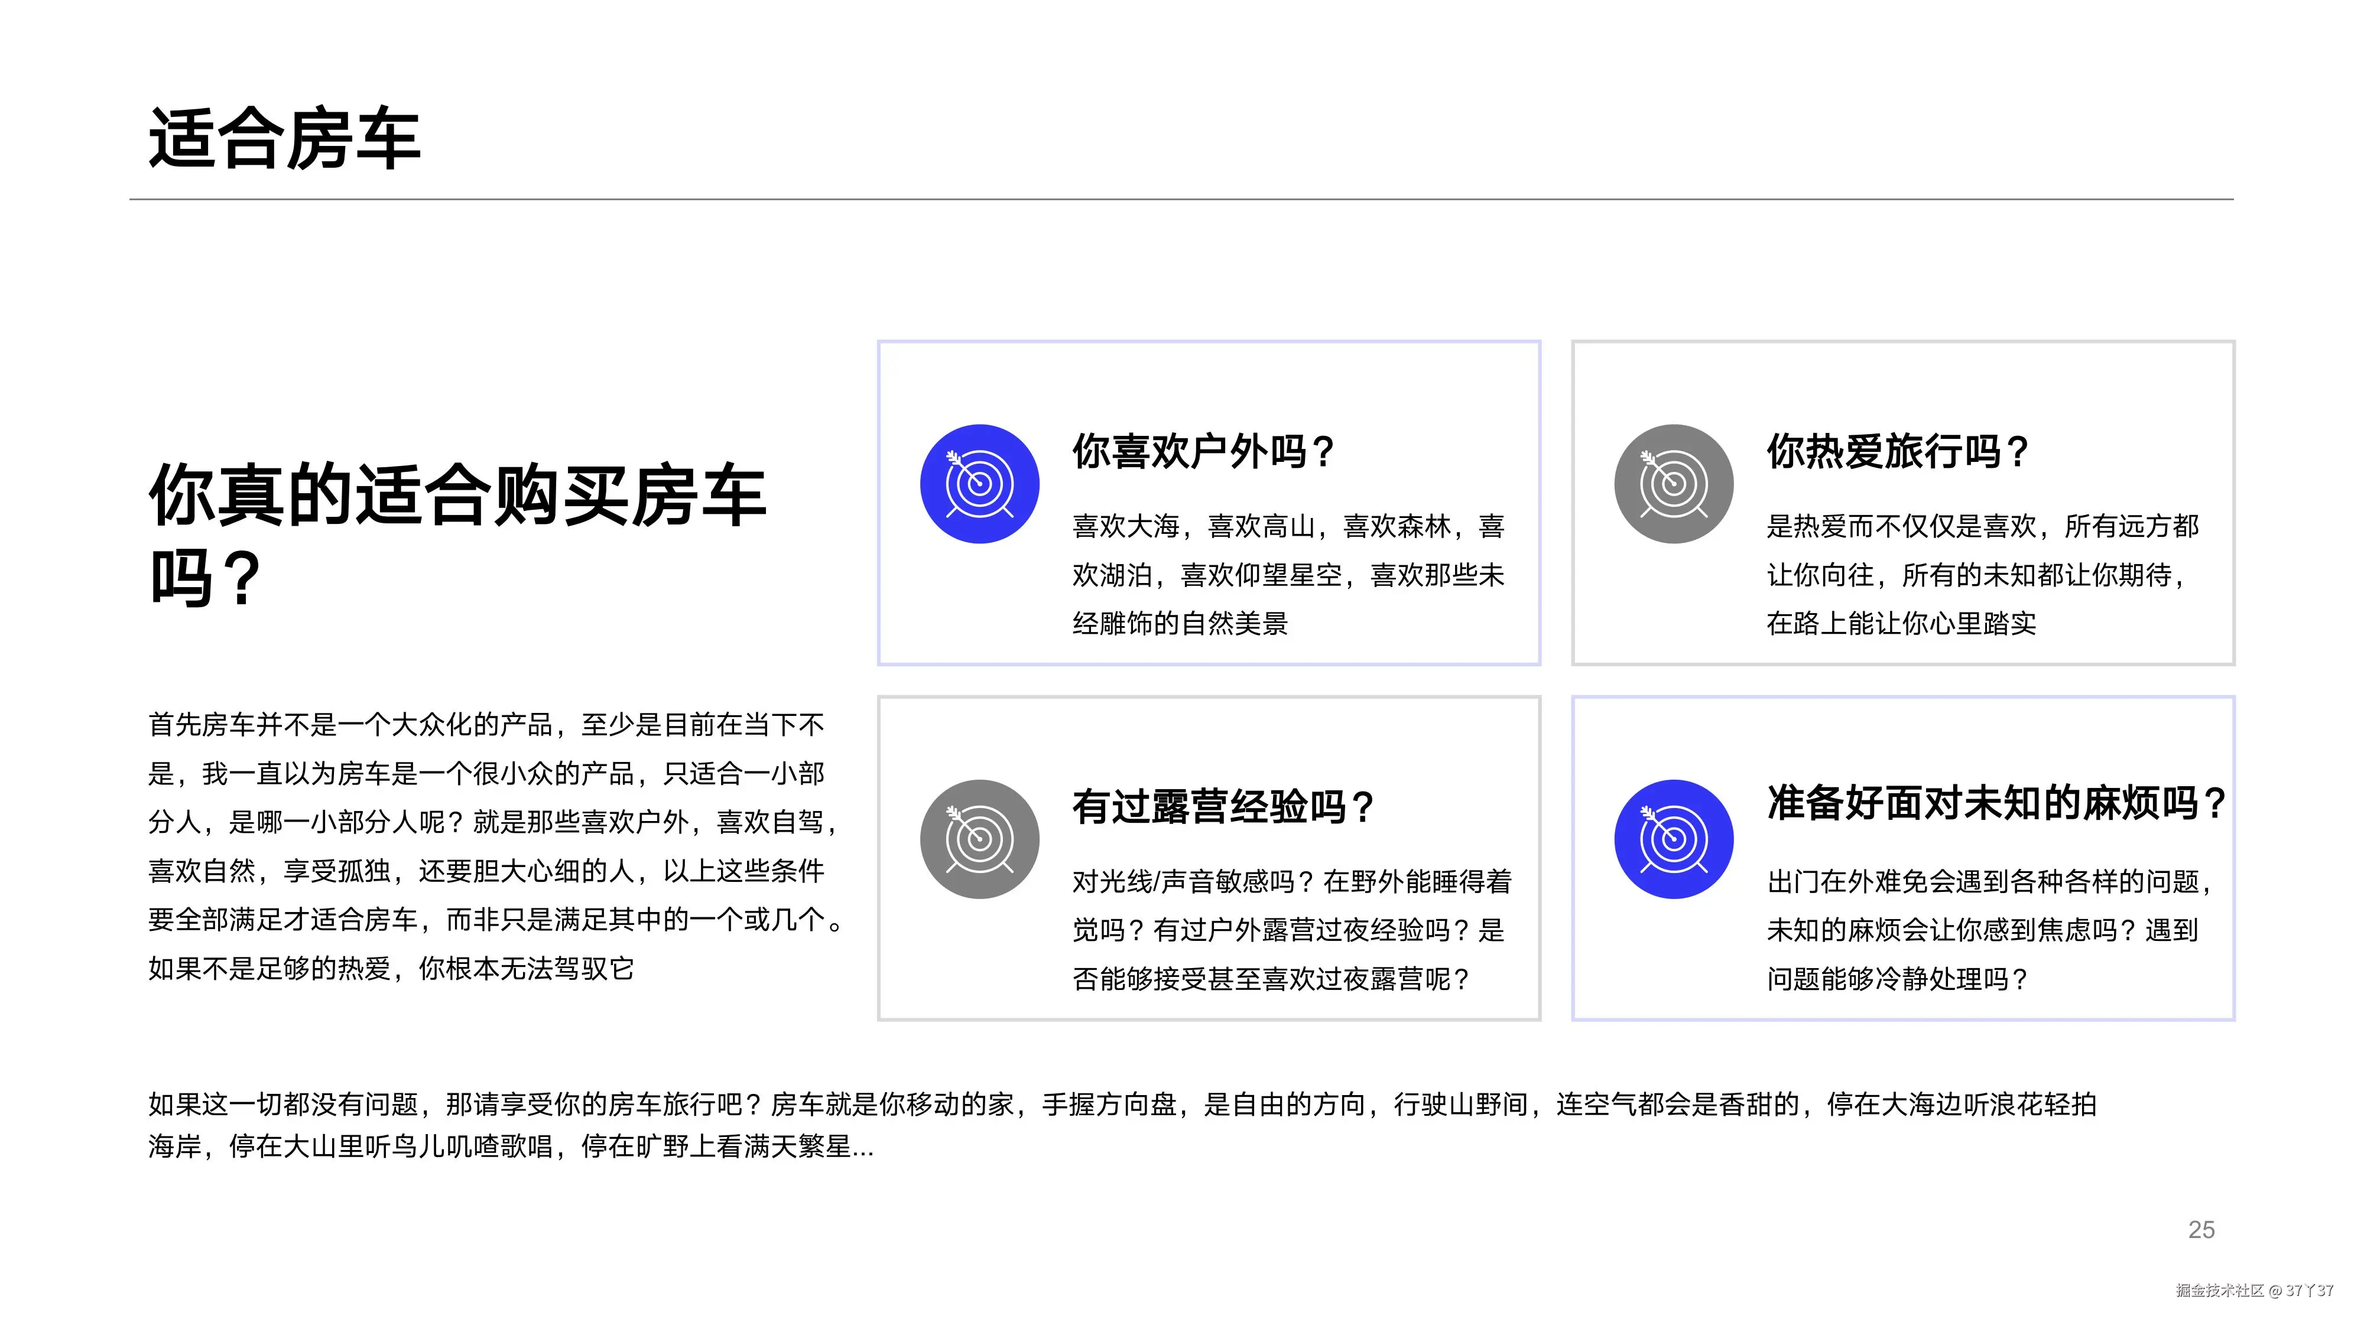Click the slide title 适合房车
Image resolution: width=2364 pixels, height=1329 pixels.
(284, 139)
